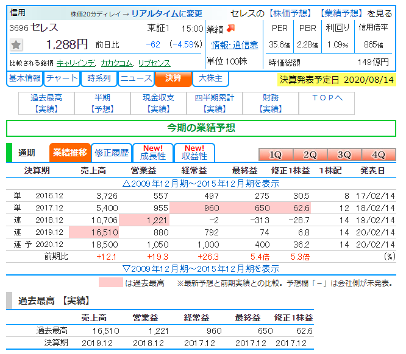This screenshot has height=354, width=406.
Task: Click the 1,288円 stock price
Action: tap(67, 44)
